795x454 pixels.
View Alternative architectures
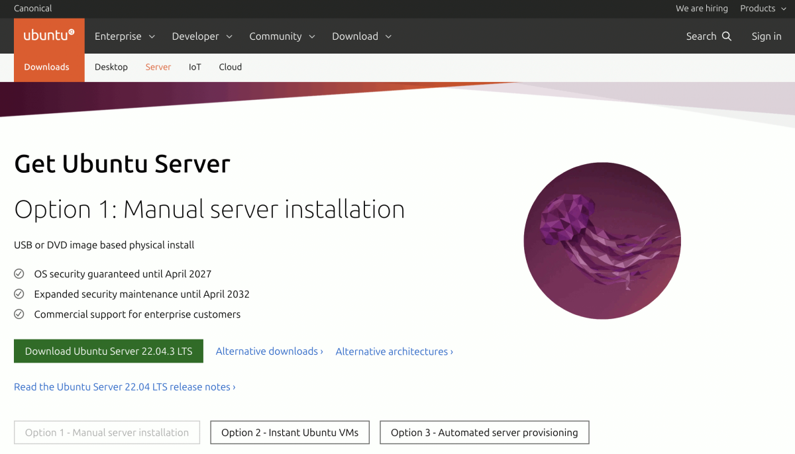pos(394,351)
